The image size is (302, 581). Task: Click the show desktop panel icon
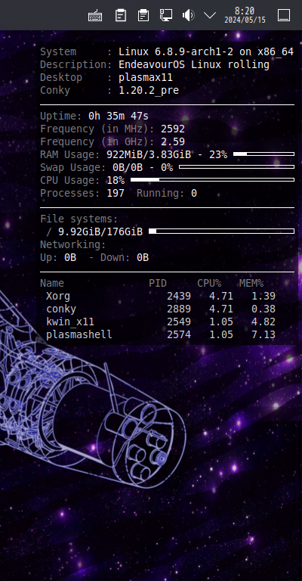(x=284, y=16)
